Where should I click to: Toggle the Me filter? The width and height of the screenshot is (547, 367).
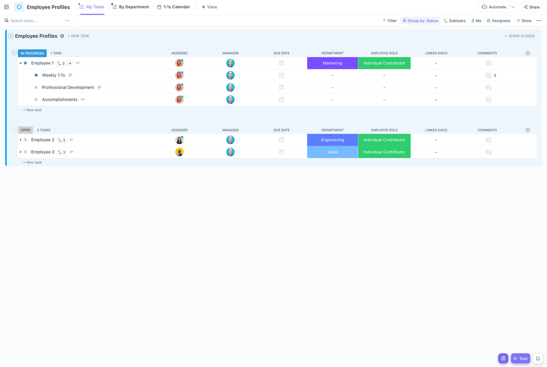(x=476, y=21)
